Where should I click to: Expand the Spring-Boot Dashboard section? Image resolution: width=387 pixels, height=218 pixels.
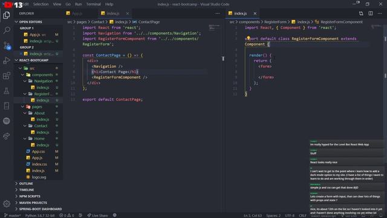(38, 209)
